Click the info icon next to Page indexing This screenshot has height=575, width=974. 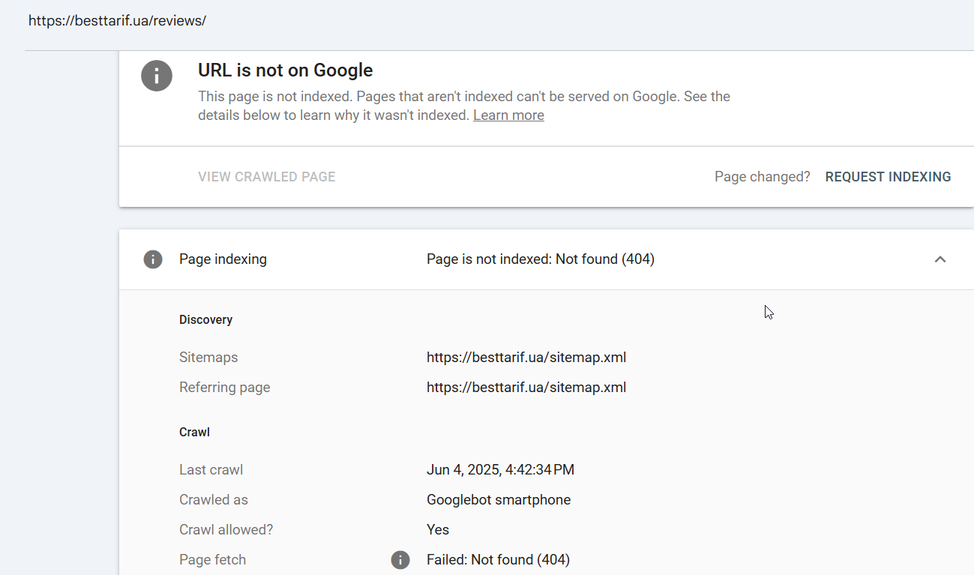[153, 259]
